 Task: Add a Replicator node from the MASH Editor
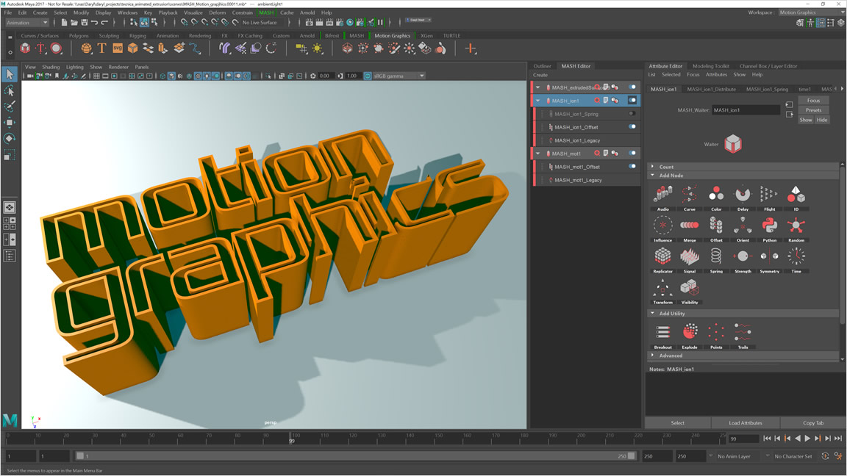[663, 256]
